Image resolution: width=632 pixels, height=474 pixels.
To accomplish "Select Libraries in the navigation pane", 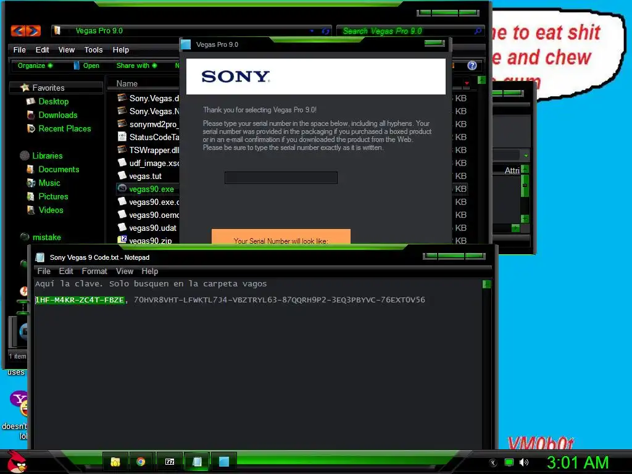I will [47, 156].
